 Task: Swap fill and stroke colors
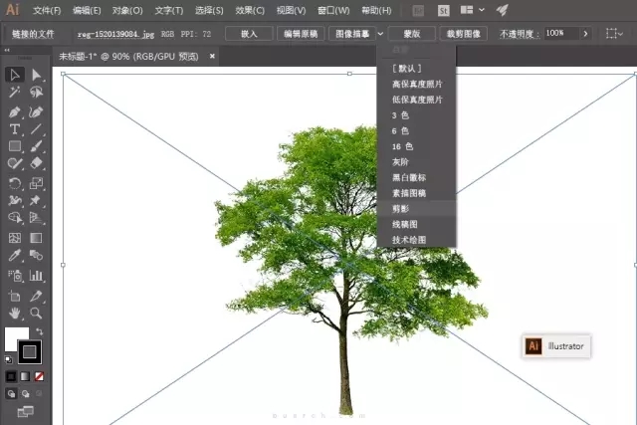(40, 331)
